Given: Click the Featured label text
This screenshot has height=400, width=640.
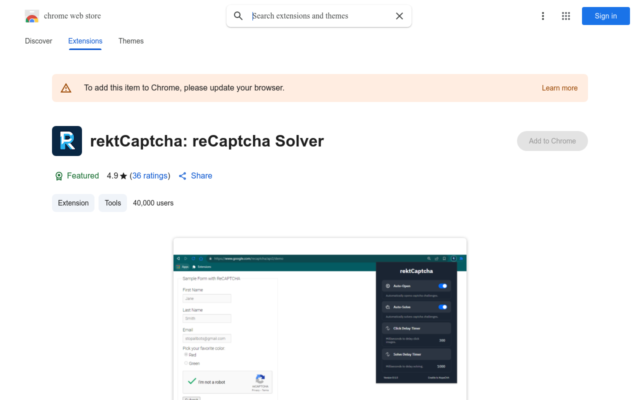Looking at the screenshot, I should click(x=83, y=176).
